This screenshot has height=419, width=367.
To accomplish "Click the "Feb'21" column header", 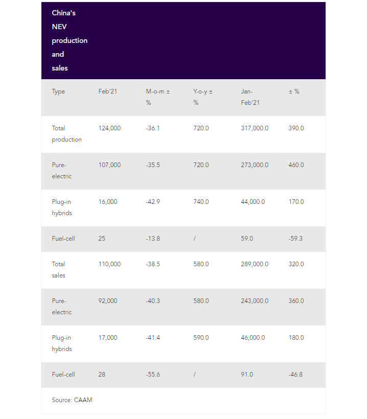I will coord(107,91).
